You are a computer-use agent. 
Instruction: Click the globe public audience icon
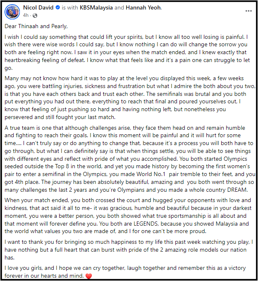coord(35,16)
